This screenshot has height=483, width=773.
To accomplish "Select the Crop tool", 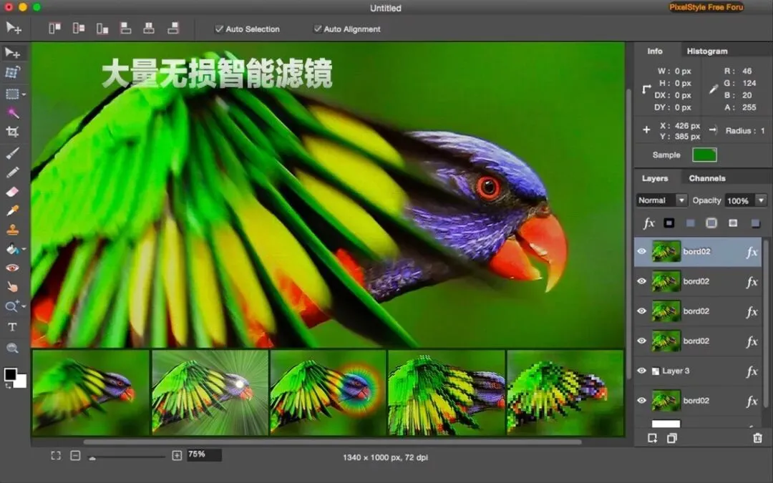I will pos(12,132).
